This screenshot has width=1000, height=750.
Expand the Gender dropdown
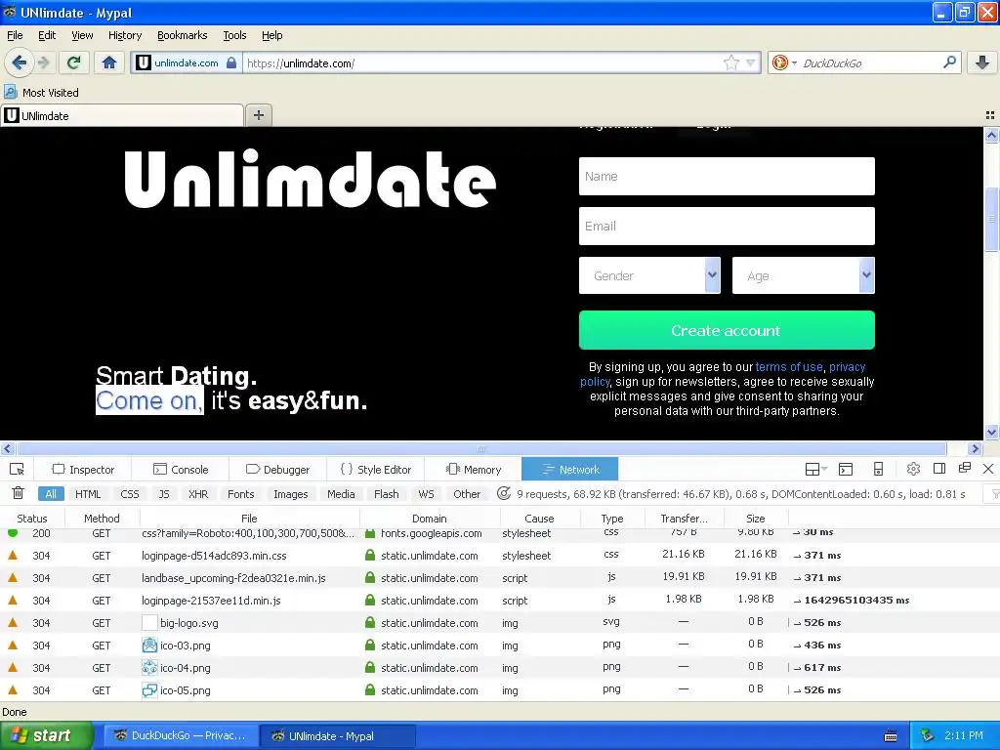click(649, 275)
